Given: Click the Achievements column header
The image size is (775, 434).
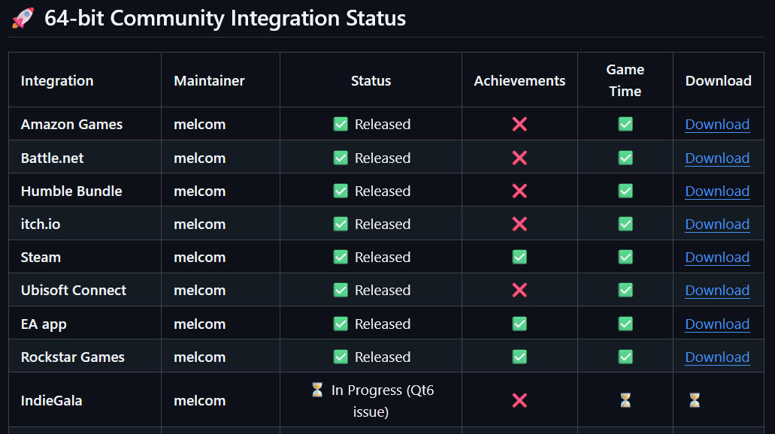Looking at the screenshot, I should 519,81.
